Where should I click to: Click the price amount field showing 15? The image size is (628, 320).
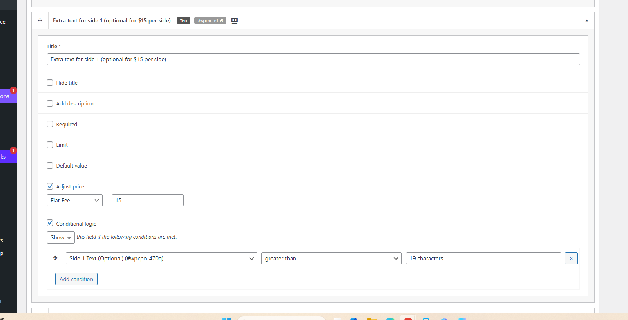click(x=148, y=200)
